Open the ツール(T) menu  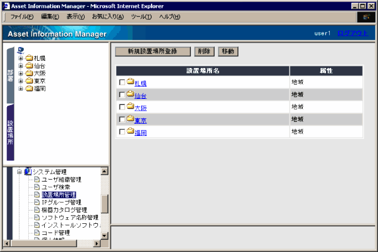point(141,17)
